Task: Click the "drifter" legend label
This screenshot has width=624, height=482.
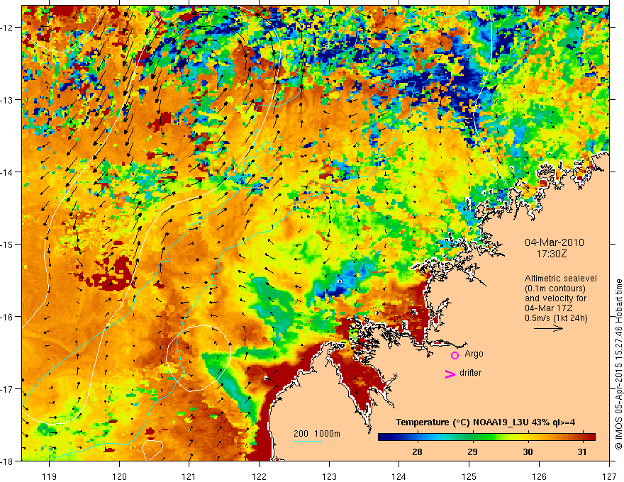Action: pyautogui.click(x=470, y=373)
